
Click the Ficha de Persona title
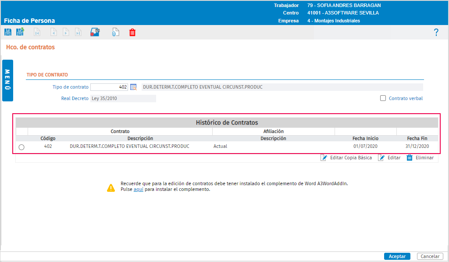[x=29, y=21]
